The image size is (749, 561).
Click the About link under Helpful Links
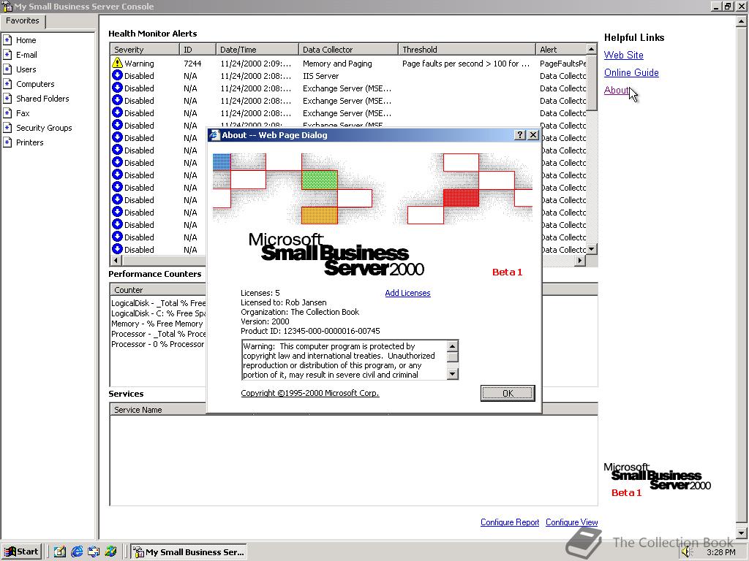point(616,90)
